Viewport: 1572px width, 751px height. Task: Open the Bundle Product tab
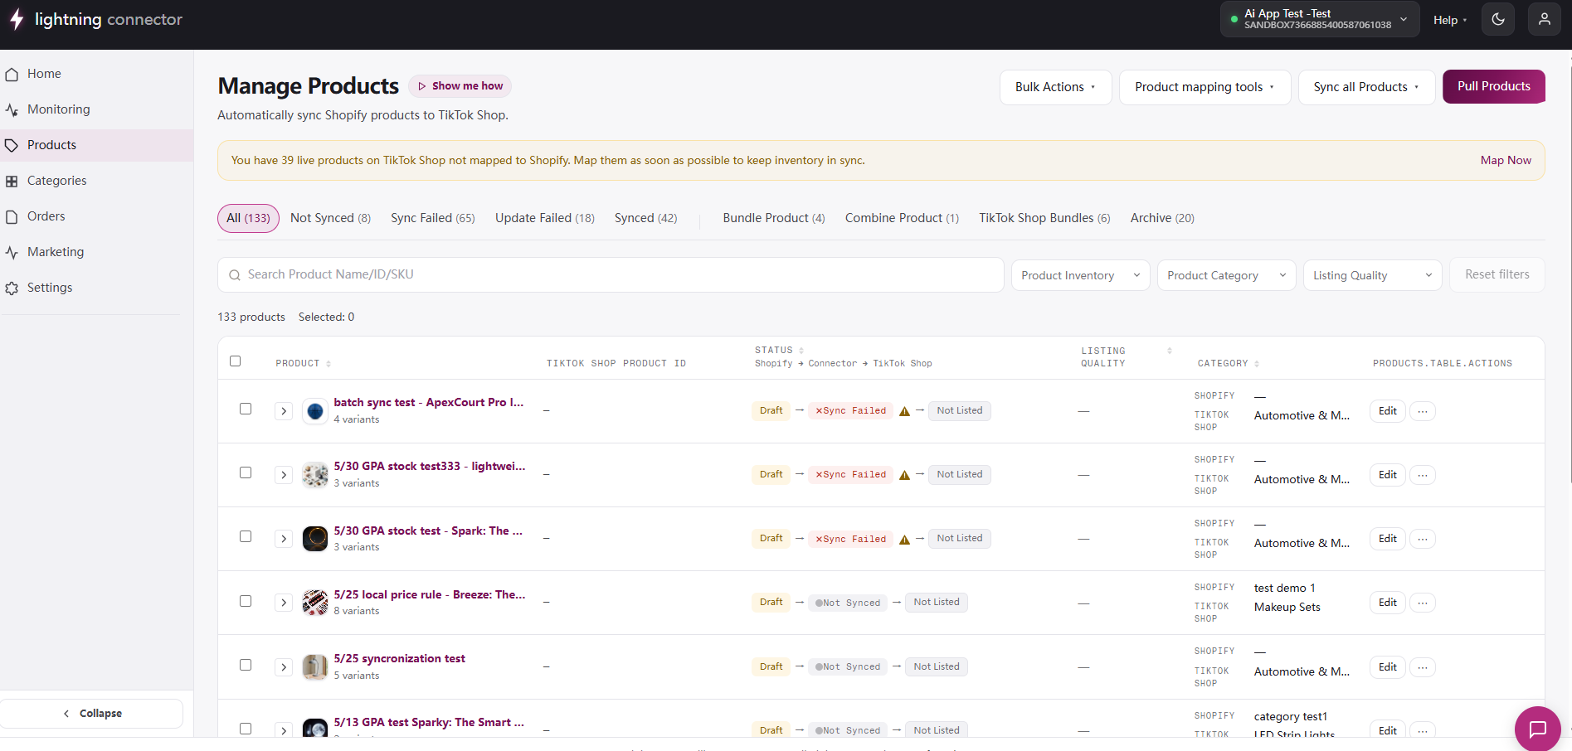[774, 218]
